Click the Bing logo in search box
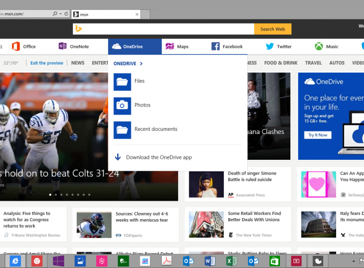Screen dimensions: 364x268 coord(78,29)
